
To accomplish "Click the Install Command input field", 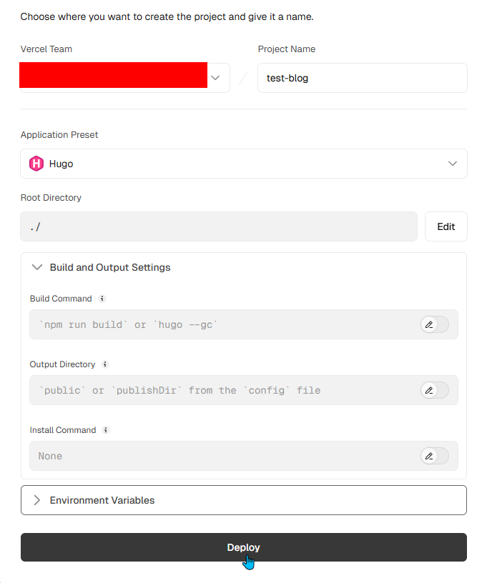I will (x=244, y=456).
